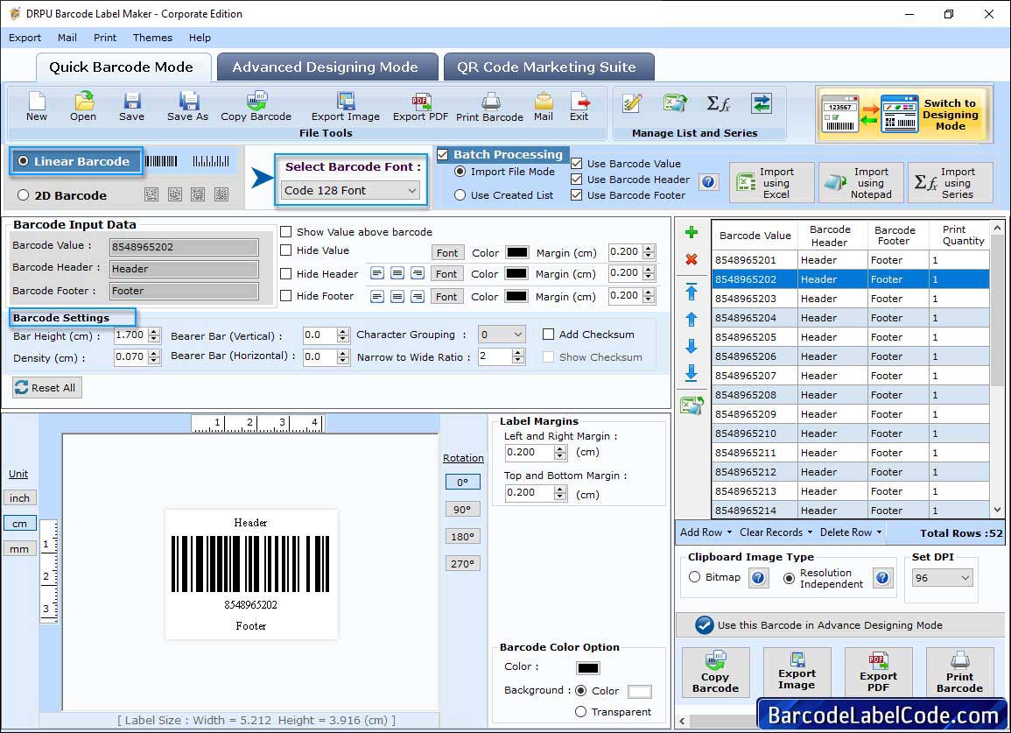
Task: Click background color white swatch
Action: pos(639,691)
